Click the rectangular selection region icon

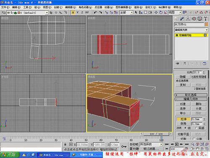[x=146, y=13]
